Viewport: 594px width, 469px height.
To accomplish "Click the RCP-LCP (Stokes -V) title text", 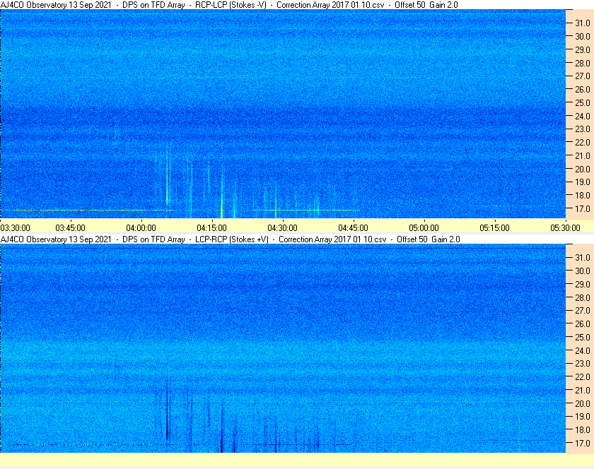I will pos(231,5).
